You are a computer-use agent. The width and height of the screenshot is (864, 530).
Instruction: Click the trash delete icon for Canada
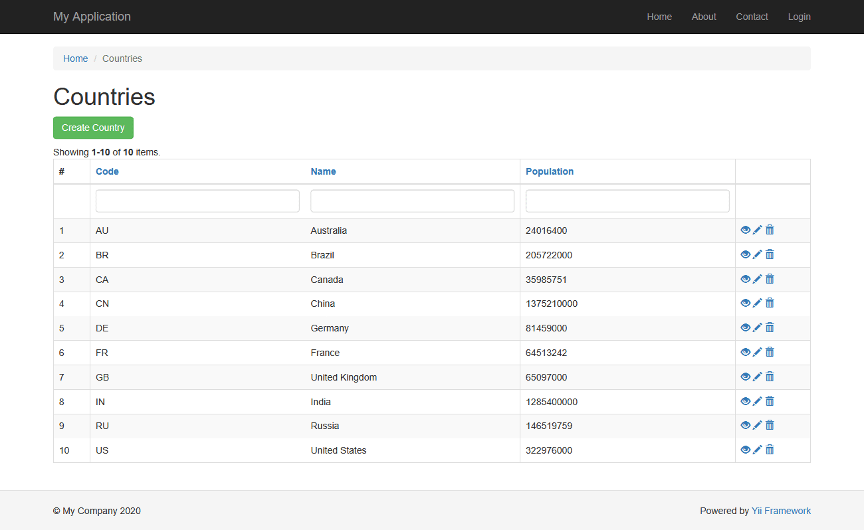pyautogui.click(x=770, y=279)
